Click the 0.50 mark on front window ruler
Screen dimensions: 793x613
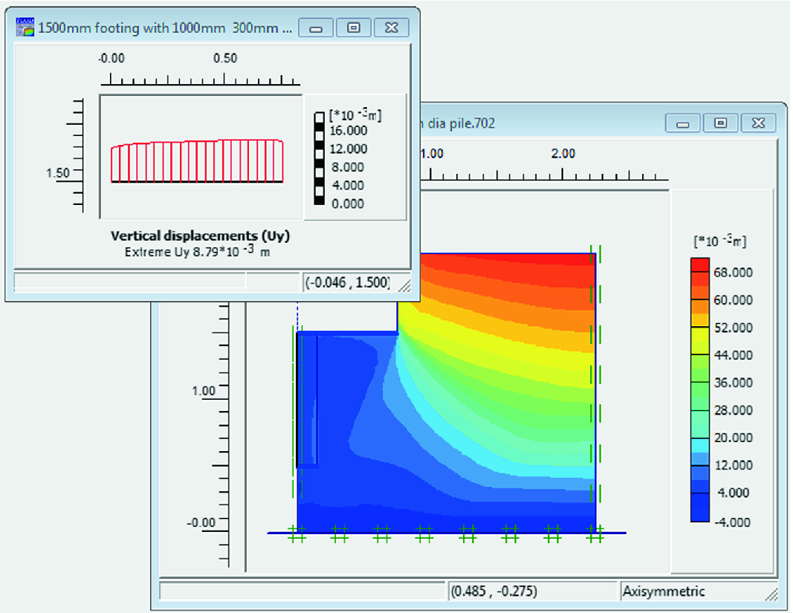click(x=225, y=58)
